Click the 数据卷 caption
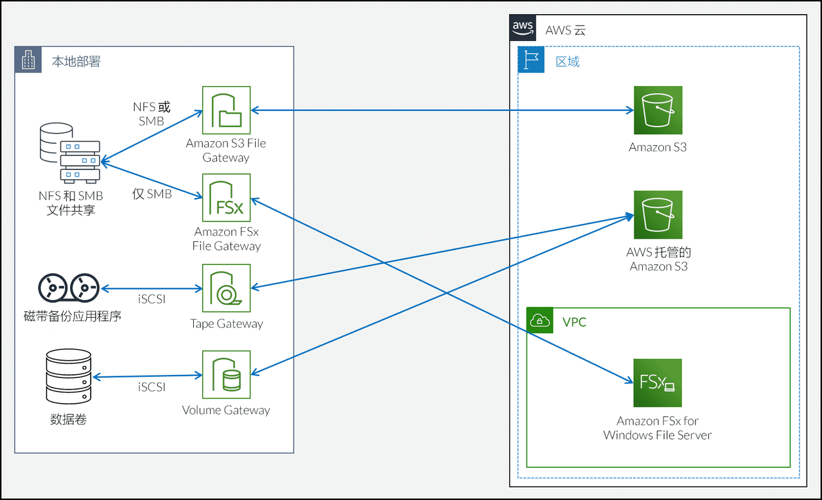This screenshot has width=822, height=500. point(68,420)
